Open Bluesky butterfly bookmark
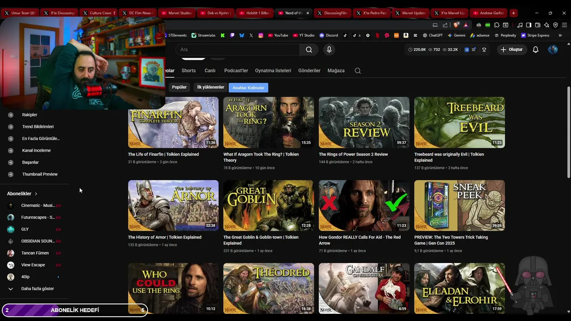Screen dimensions: 571x321 click(x=242, y=35)
